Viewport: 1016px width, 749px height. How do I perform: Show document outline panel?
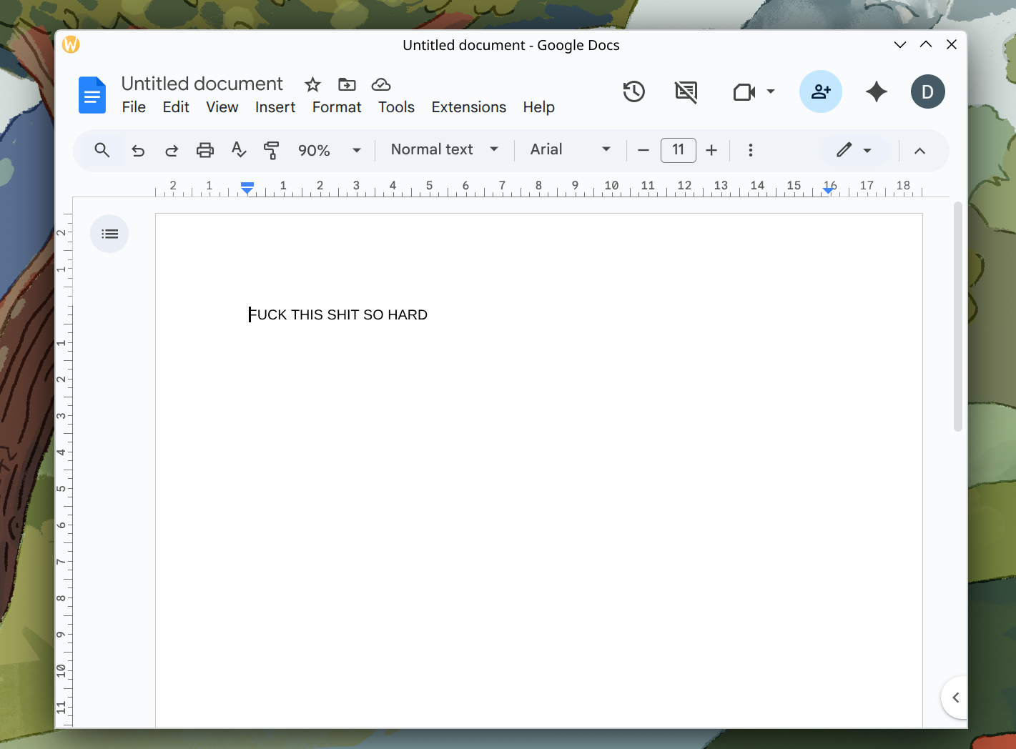(109, 234)
